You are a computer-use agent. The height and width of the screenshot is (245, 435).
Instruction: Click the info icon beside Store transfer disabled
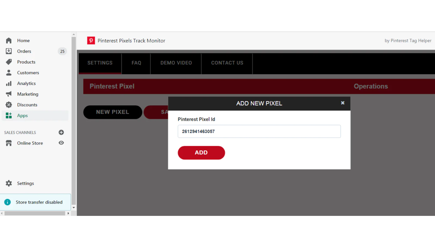coord(7,202)
